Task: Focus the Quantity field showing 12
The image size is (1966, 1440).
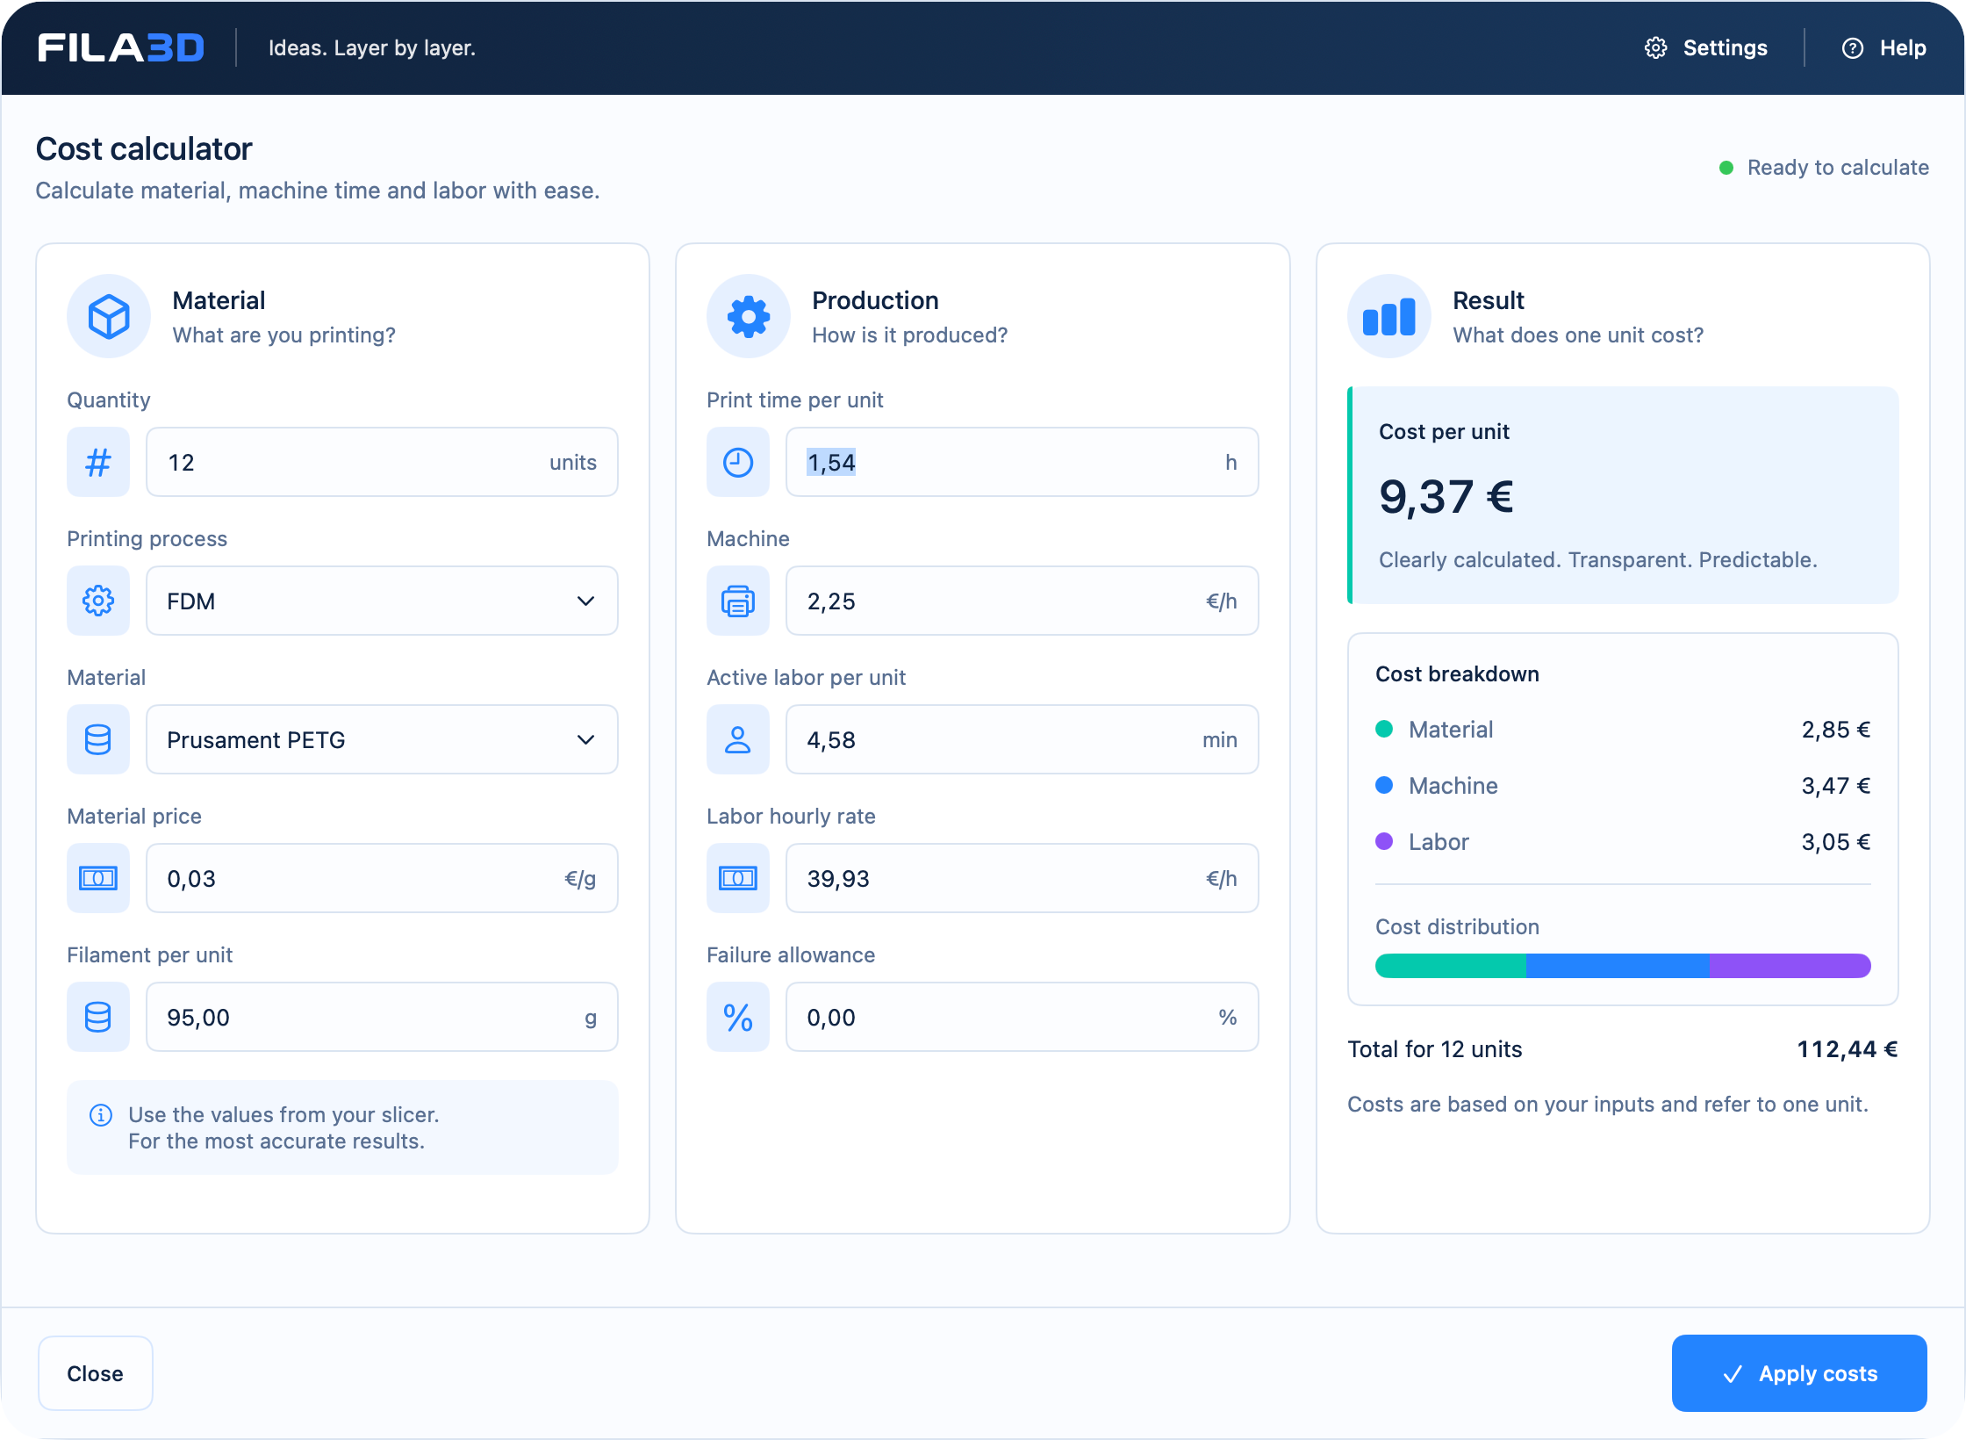Action: (382, 462)
